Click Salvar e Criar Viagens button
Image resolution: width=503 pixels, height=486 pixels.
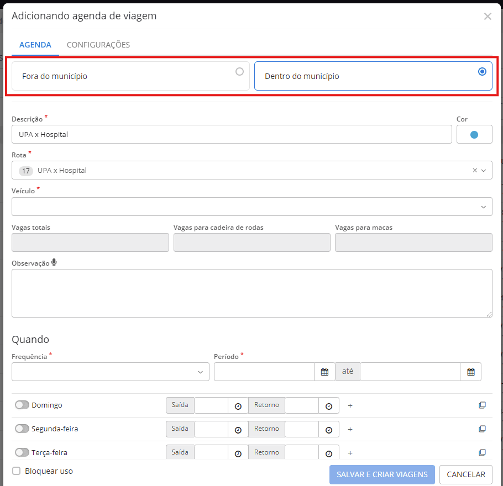click(382, 474)
